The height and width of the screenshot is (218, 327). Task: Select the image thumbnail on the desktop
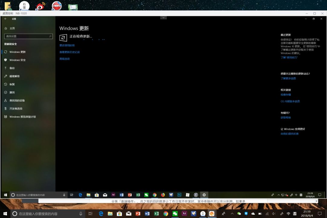pyautogui.click(x=73, y=7)
